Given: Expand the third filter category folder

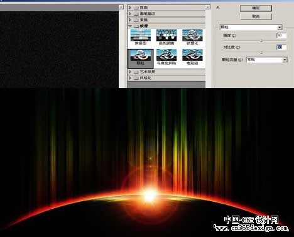Looking at the screenshot, I should pos(130,19).
